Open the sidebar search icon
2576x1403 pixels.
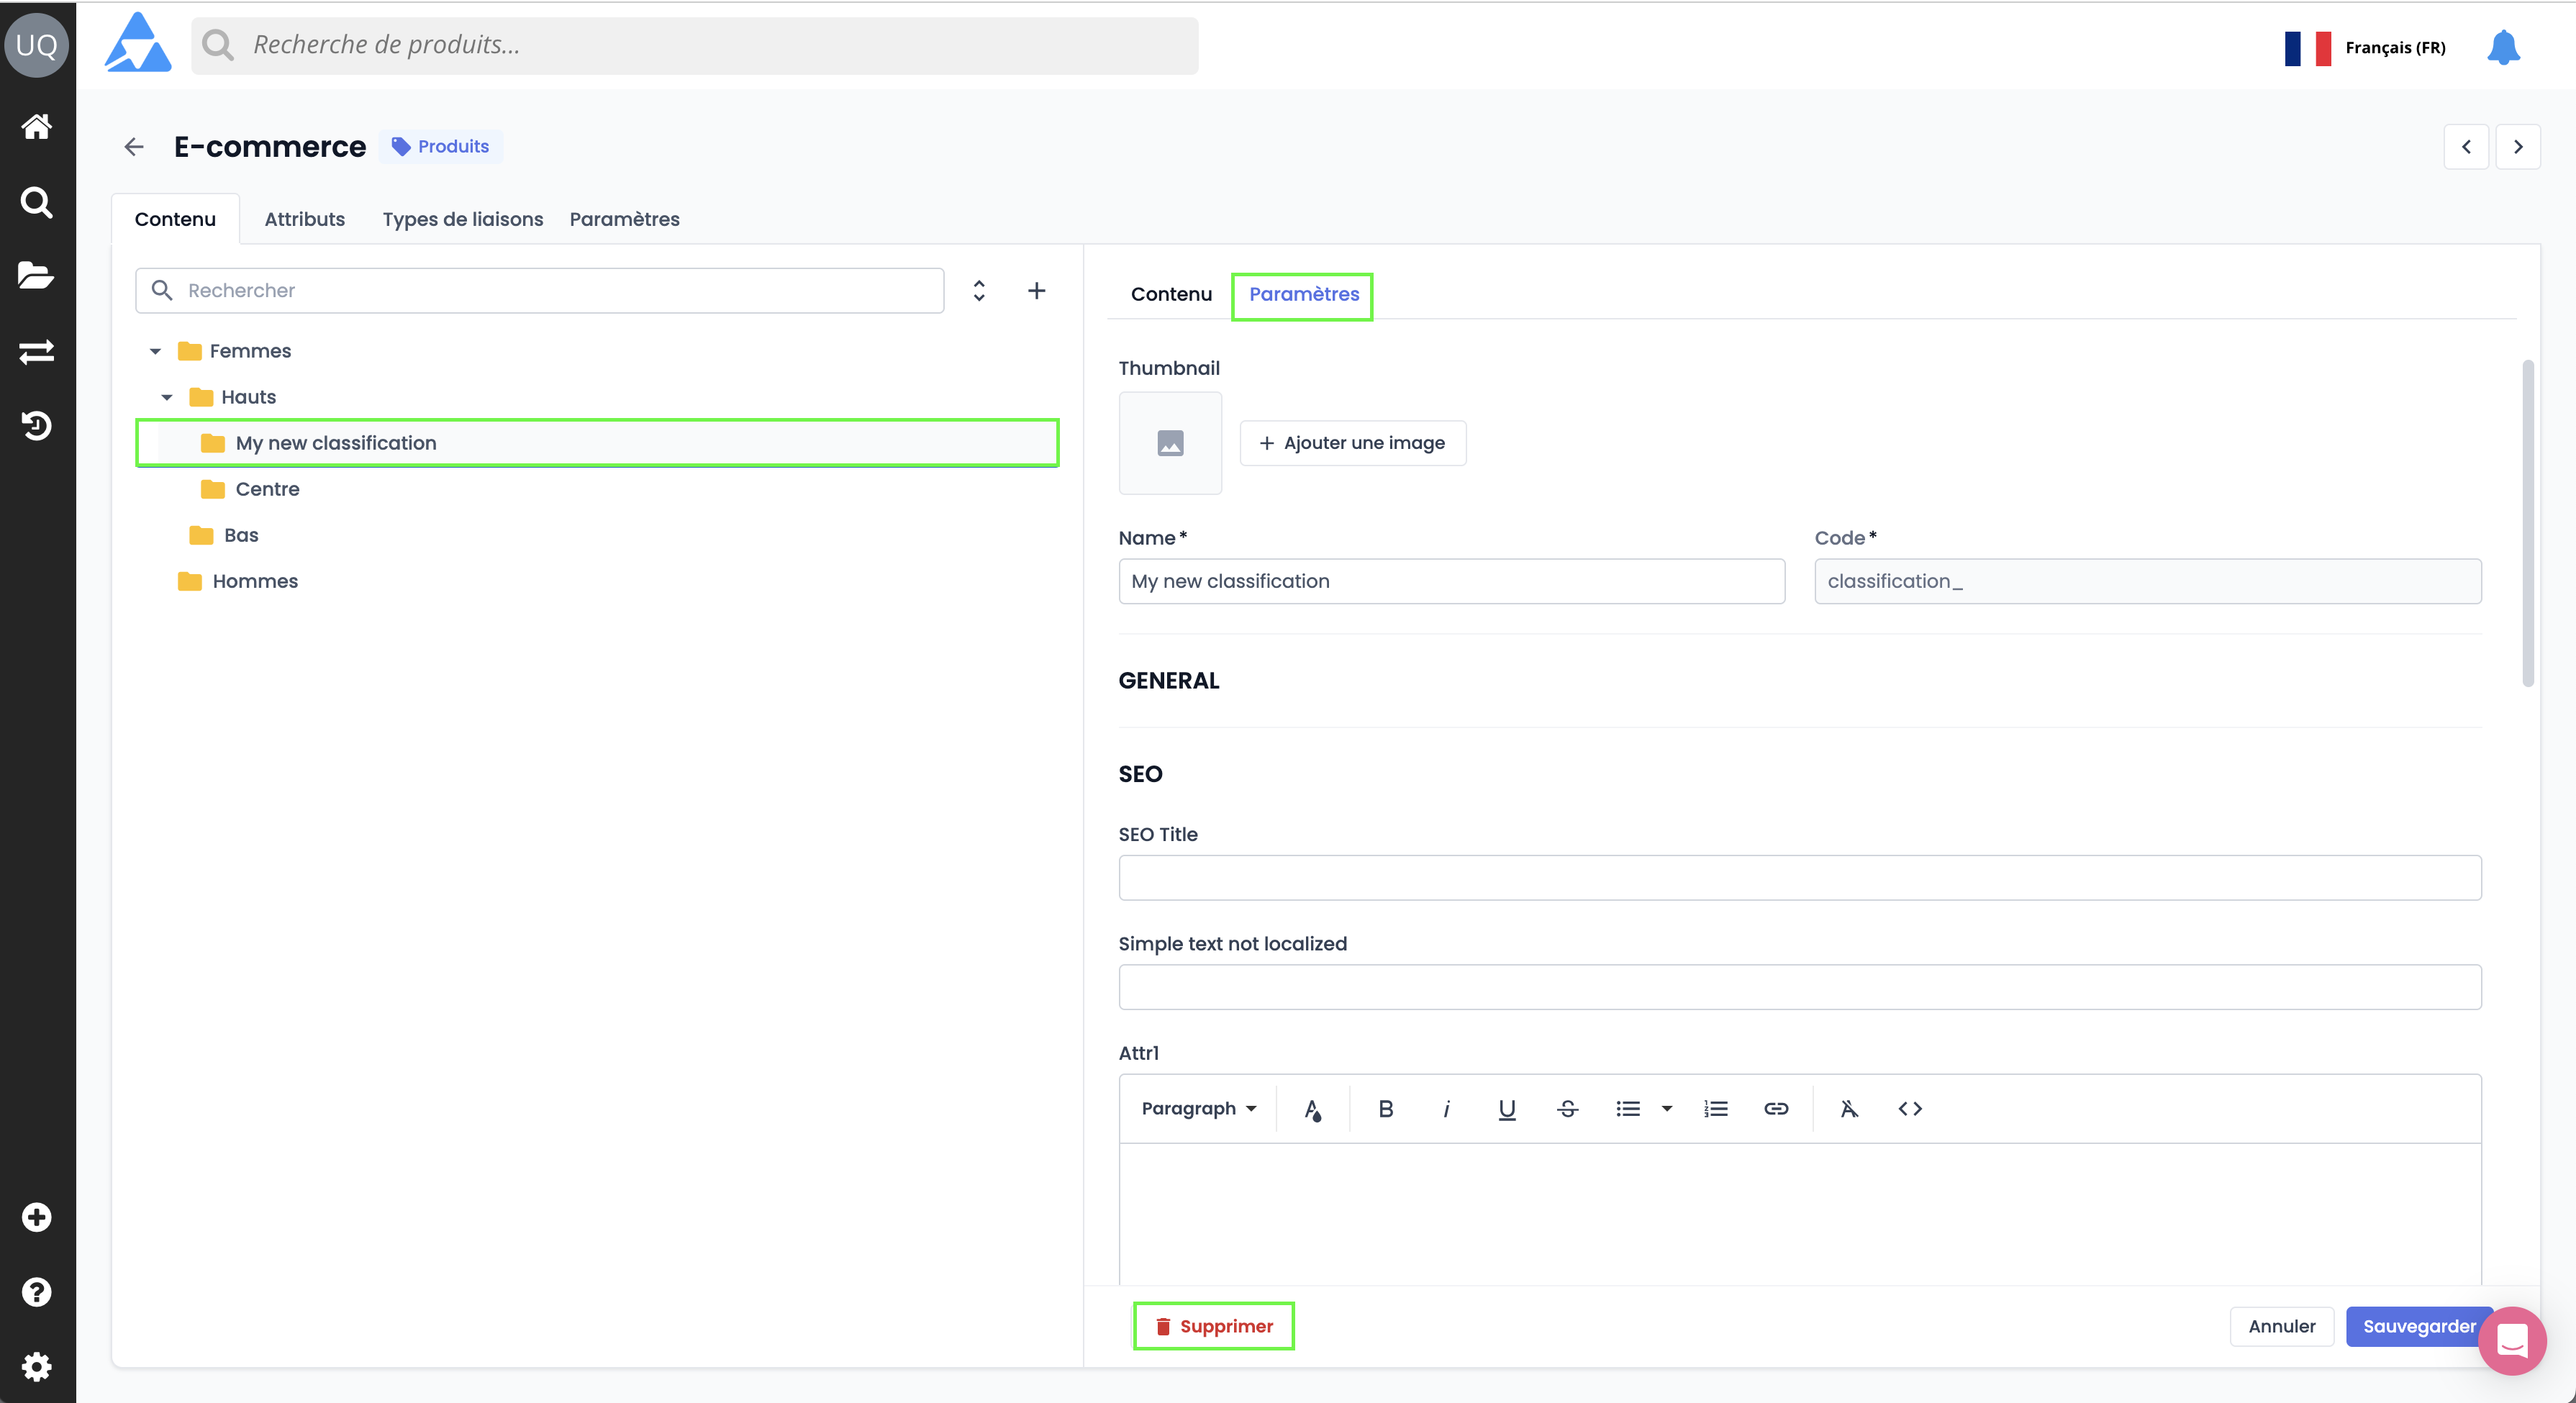pos(37,202)
